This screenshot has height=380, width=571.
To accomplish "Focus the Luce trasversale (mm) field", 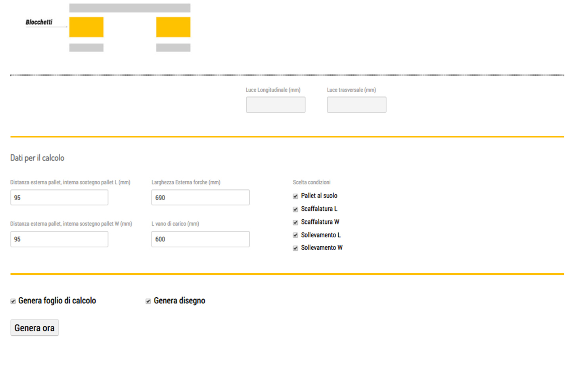I will coord(356,105).
